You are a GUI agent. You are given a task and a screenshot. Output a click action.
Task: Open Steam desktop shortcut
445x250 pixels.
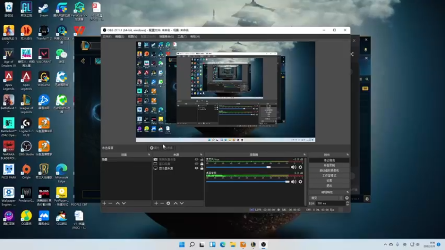(44, 9)
